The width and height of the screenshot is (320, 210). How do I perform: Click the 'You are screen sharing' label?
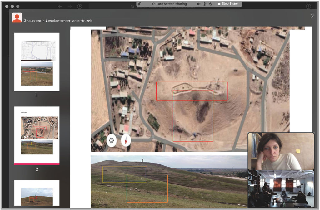pyautogui.click(x=169, y=4)
